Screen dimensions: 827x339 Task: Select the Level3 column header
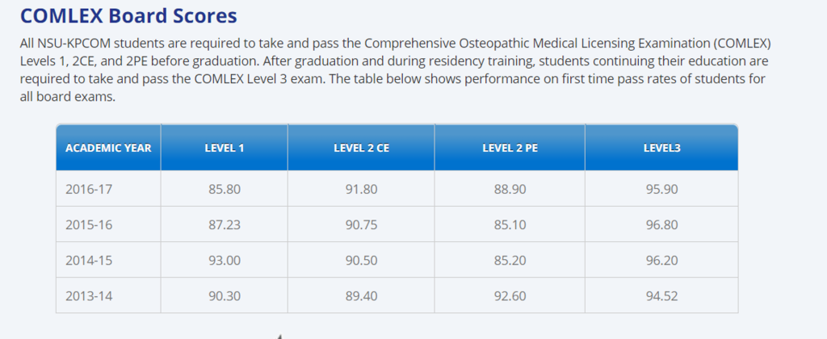(x=661, y=148)
